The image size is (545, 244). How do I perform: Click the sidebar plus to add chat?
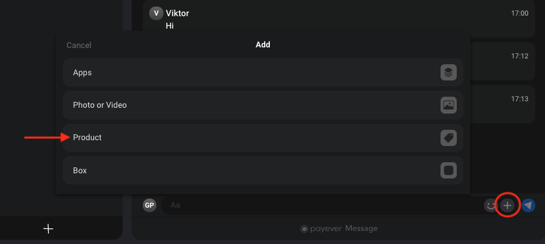click(x=48, y=228)
